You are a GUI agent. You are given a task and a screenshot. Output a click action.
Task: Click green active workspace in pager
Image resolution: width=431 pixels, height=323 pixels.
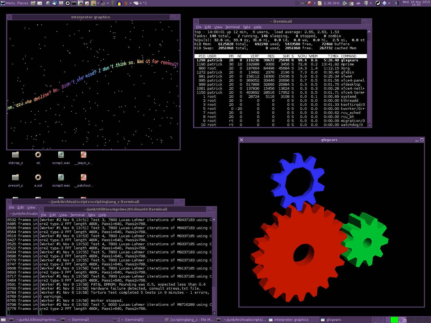tap(394, 320)
